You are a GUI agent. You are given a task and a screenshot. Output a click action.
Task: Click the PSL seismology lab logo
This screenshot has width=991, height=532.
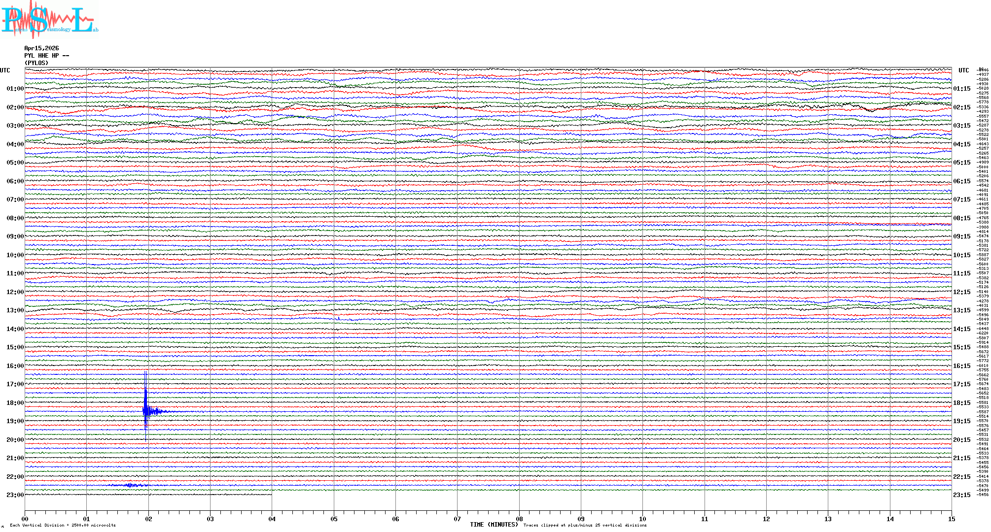point(49,20)
